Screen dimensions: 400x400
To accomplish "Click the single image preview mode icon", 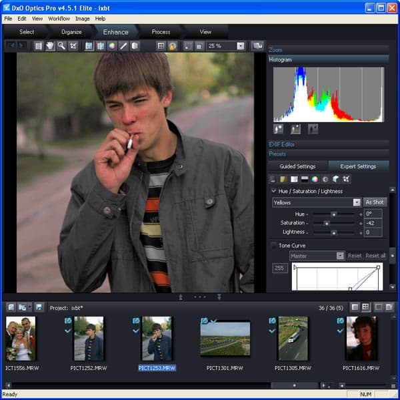I will (89, 46).
